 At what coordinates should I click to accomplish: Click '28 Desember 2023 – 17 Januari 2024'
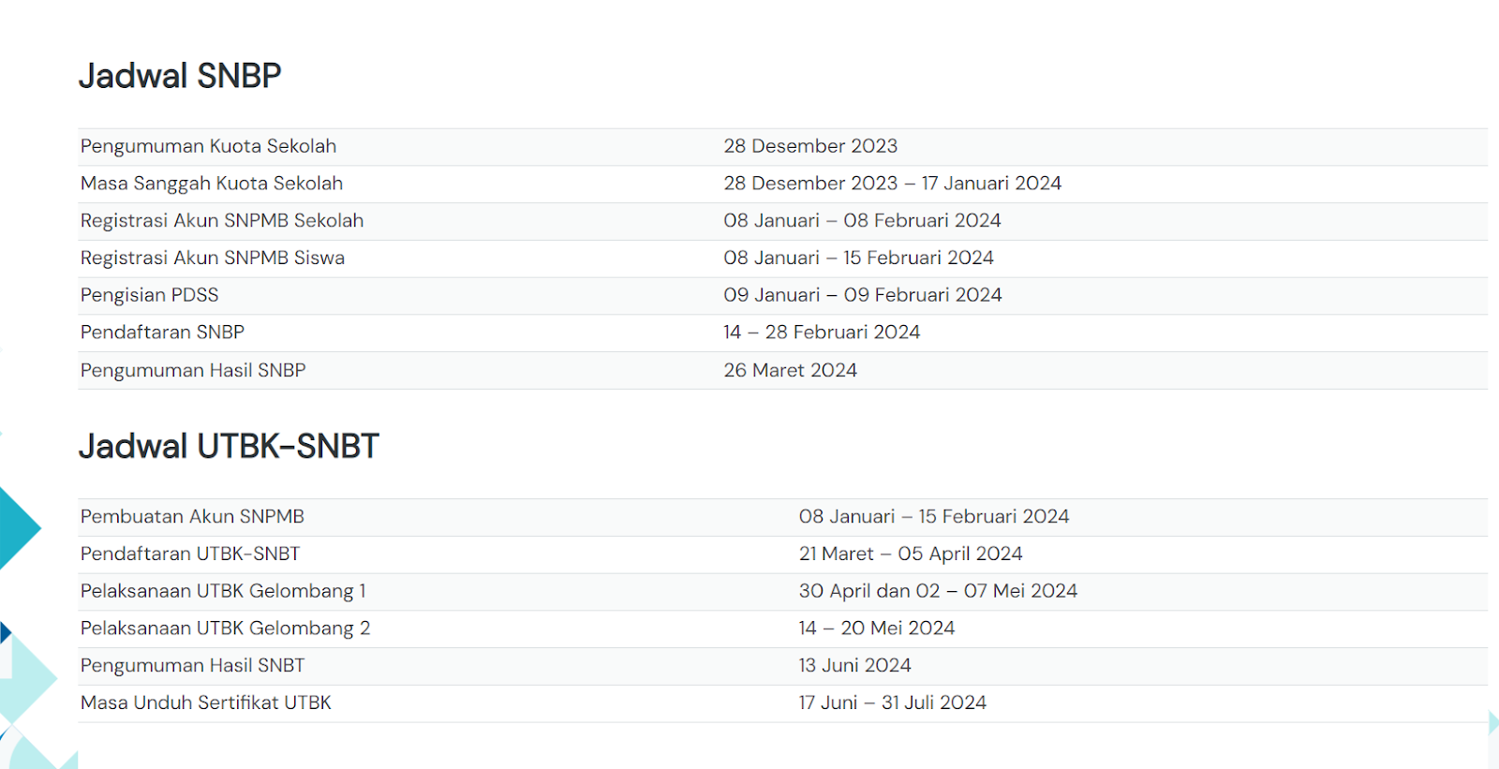point(892,184)
